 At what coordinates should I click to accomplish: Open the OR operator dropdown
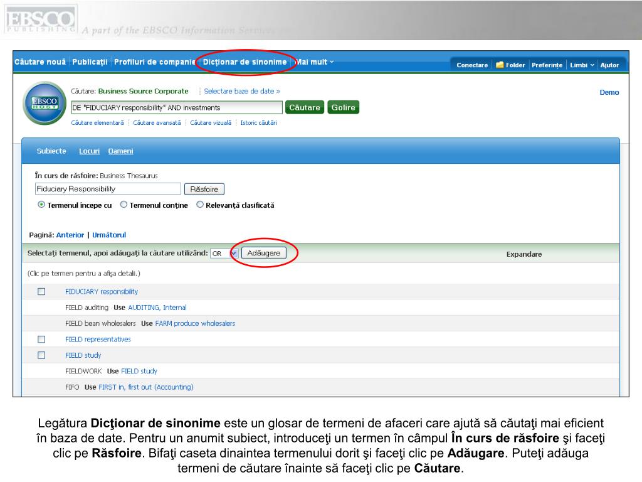[x=224, y=254]
